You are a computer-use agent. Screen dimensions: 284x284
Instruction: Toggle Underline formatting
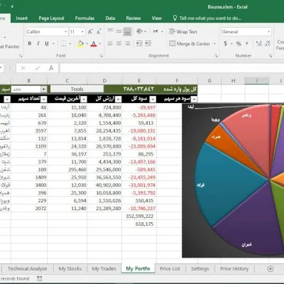47,43
